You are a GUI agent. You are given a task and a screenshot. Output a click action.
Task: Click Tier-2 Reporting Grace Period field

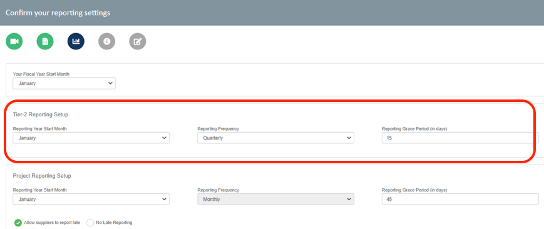460,138
